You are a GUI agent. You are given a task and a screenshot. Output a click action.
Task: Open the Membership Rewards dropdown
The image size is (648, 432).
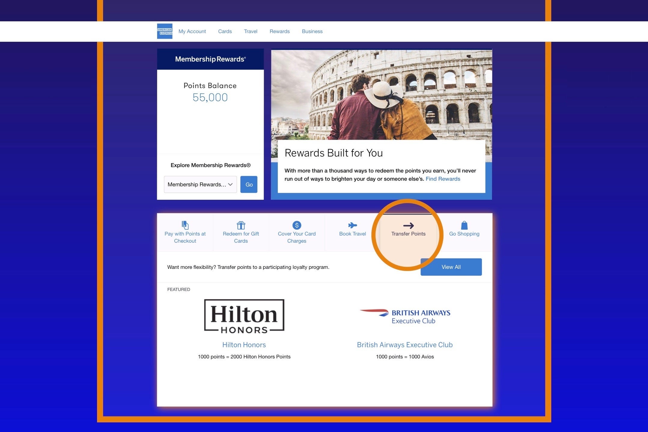200,184
